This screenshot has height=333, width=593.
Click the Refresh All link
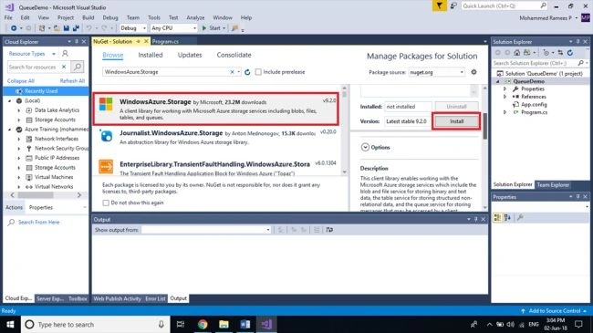pyautogui.click(x=72, y=81)
